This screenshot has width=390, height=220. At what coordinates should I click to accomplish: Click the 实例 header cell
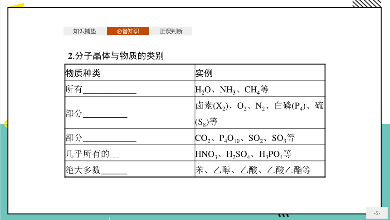[x=260, y=73]
